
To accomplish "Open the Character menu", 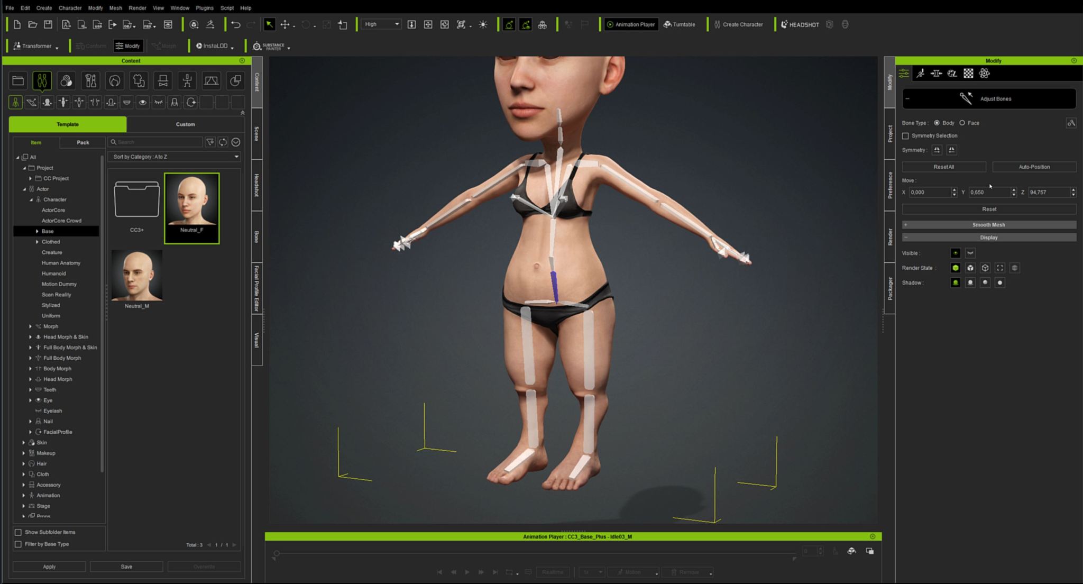I will pos(70,8).
